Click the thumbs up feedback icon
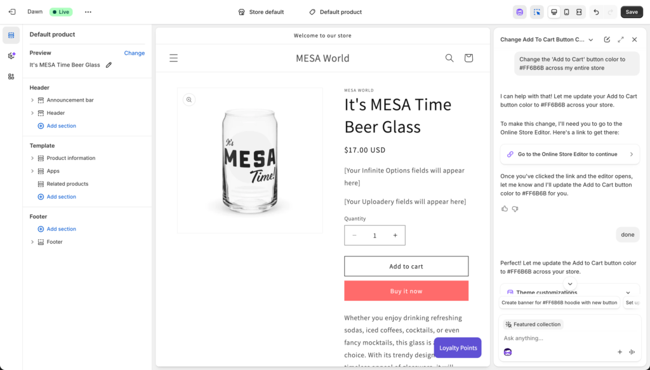 click(505, 209)
